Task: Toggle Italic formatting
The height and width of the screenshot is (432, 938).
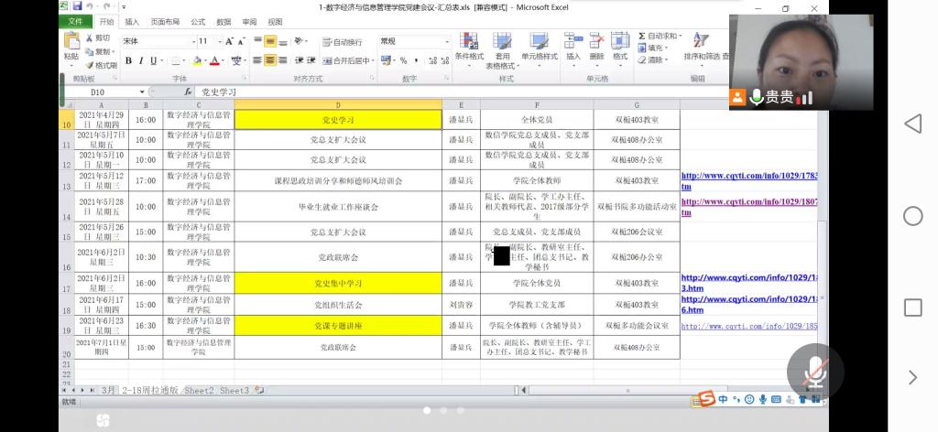Action: pos(141,61)
